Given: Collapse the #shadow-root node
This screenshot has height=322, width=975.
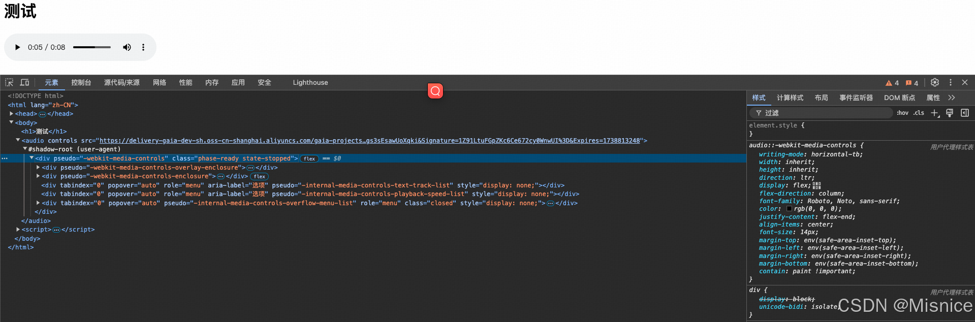Looking at the screenshot, I should 24,149.
